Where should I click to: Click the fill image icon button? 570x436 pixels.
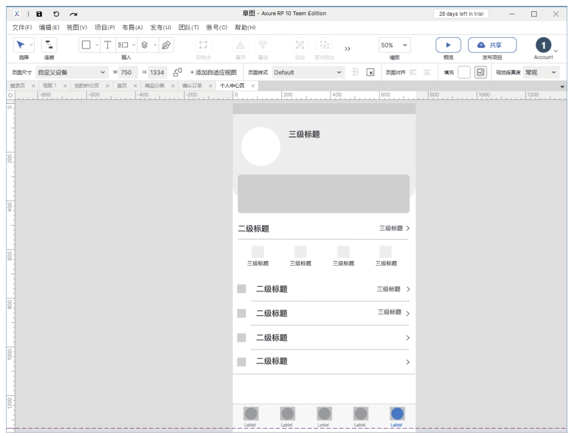(x=480, y=72)
